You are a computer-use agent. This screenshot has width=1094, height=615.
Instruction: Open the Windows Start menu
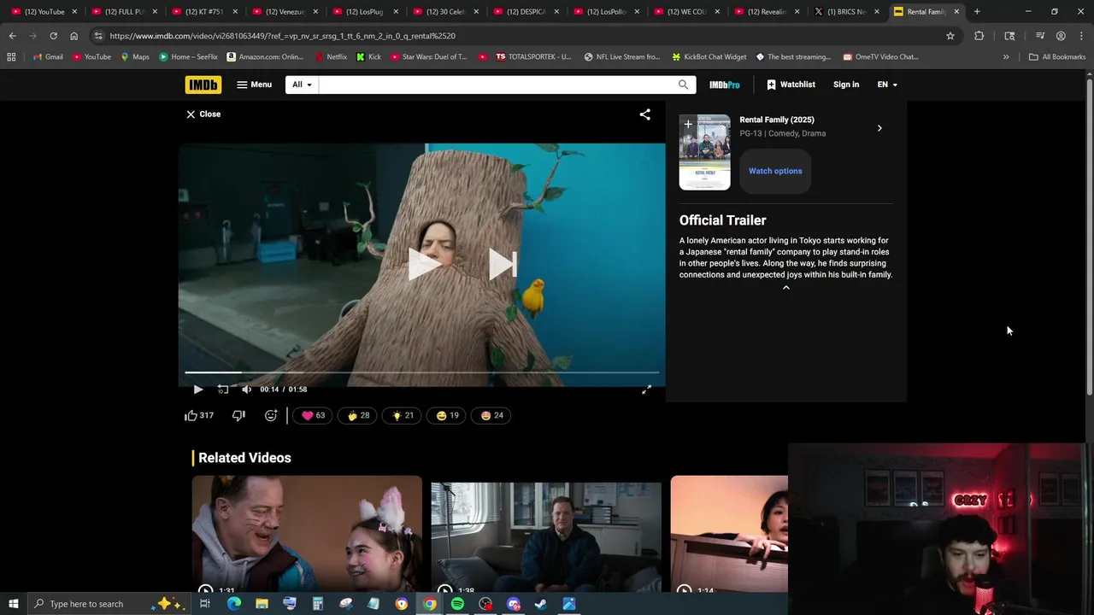pyautogui.click(x=13, y=604)
